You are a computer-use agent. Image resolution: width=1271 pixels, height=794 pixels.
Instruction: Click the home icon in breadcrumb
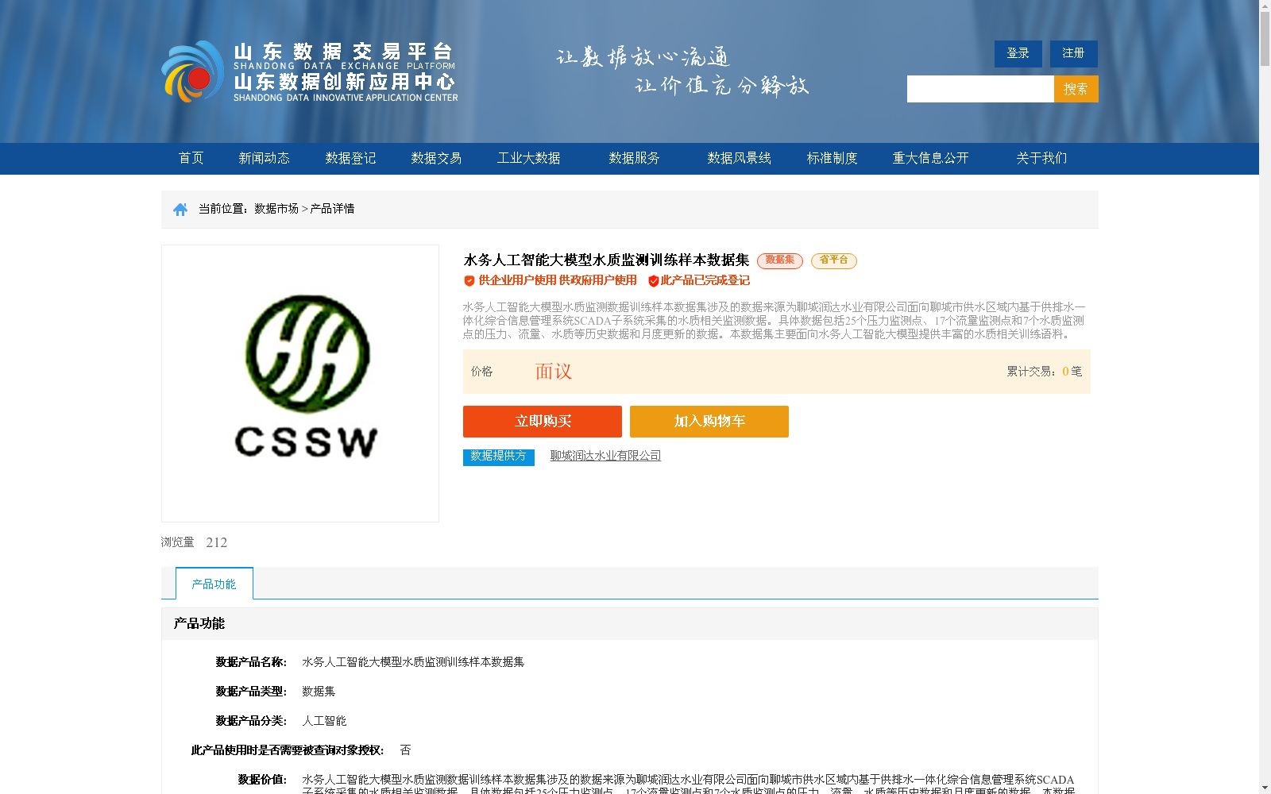[x=180, y=209]
